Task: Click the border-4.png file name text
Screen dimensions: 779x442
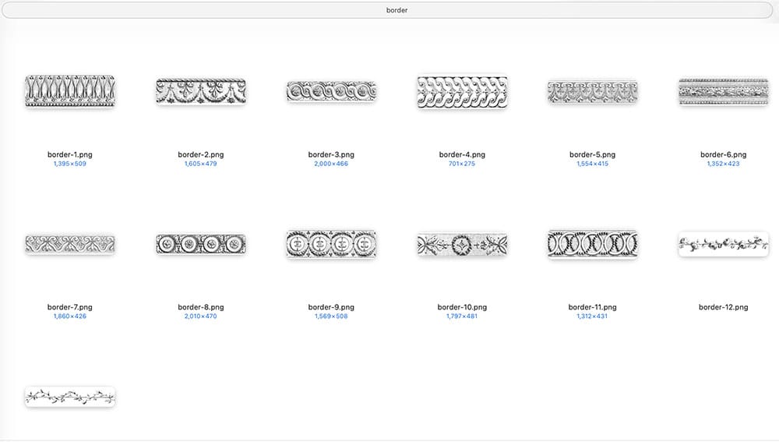Action: [462, 155]
